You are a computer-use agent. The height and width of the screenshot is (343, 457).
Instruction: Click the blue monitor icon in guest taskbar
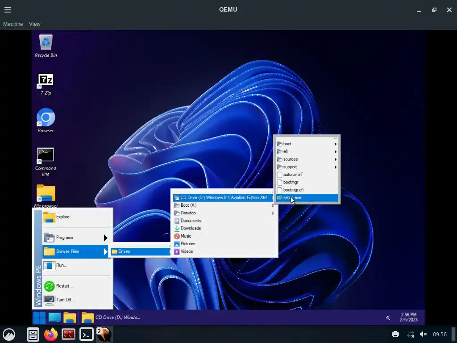tap(54, 318)
